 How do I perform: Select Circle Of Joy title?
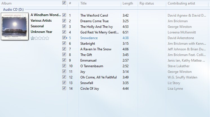pos(90,88)
